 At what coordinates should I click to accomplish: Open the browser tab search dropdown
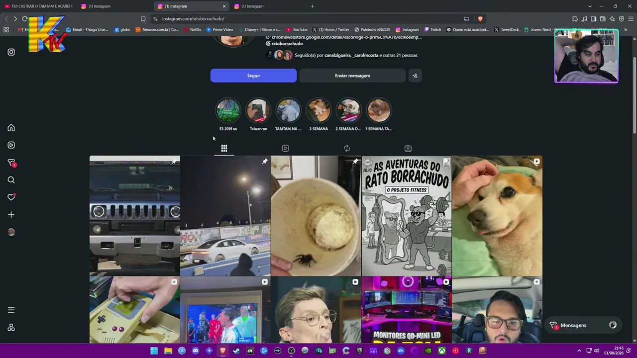pos(590,6)
